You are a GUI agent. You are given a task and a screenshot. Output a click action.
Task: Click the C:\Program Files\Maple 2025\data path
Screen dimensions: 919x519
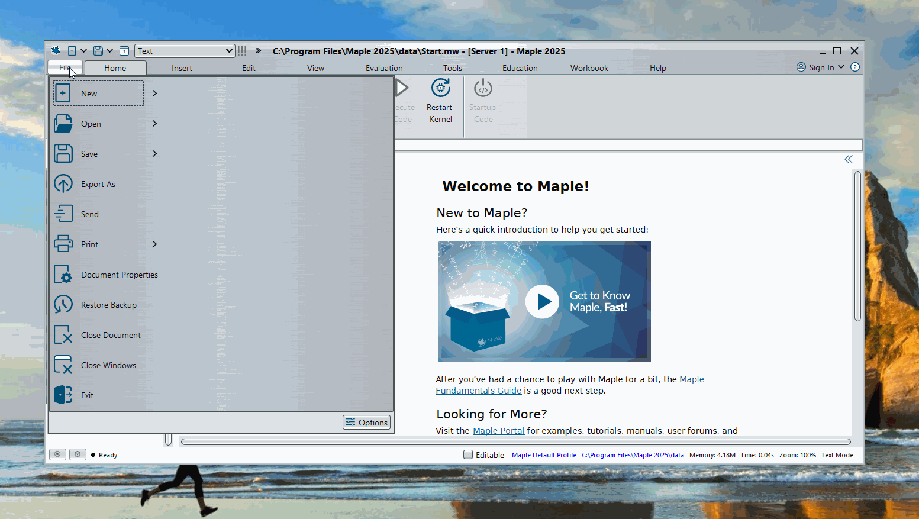pos(633,455)
